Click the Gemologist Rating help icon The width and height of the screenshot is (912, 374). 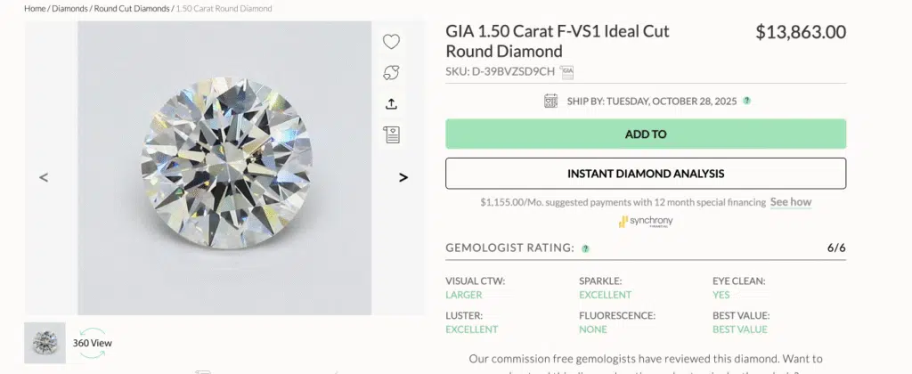[585, 248]
